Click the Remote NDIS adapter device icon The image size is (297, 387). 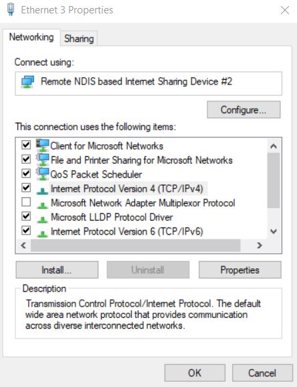click(x=27, y=82)
